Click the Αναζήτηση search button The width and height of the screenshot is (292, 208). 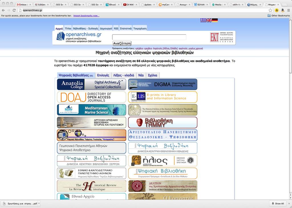[122, 43]
